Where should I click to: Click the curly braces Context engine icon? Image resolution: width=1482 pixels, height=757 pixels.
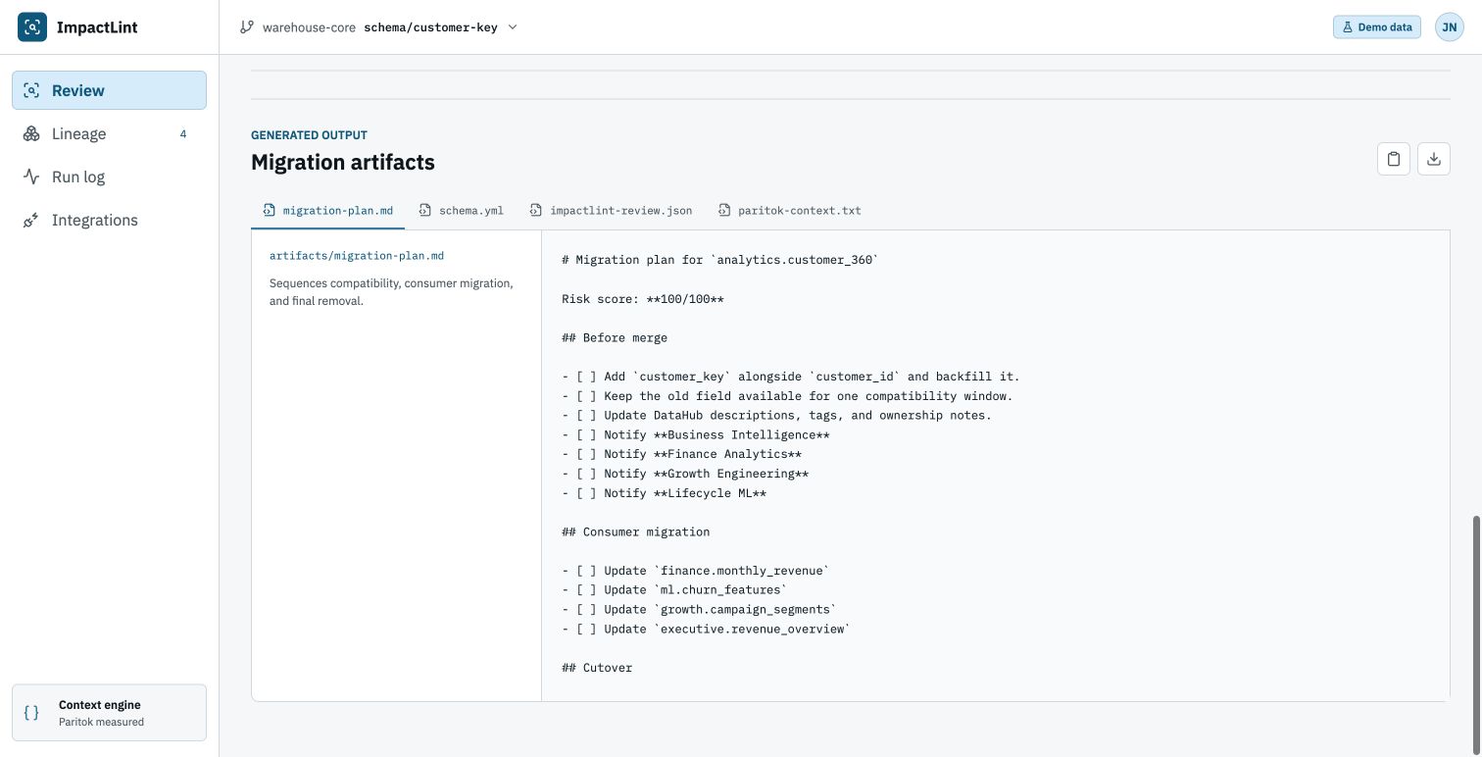pos(31,713)
